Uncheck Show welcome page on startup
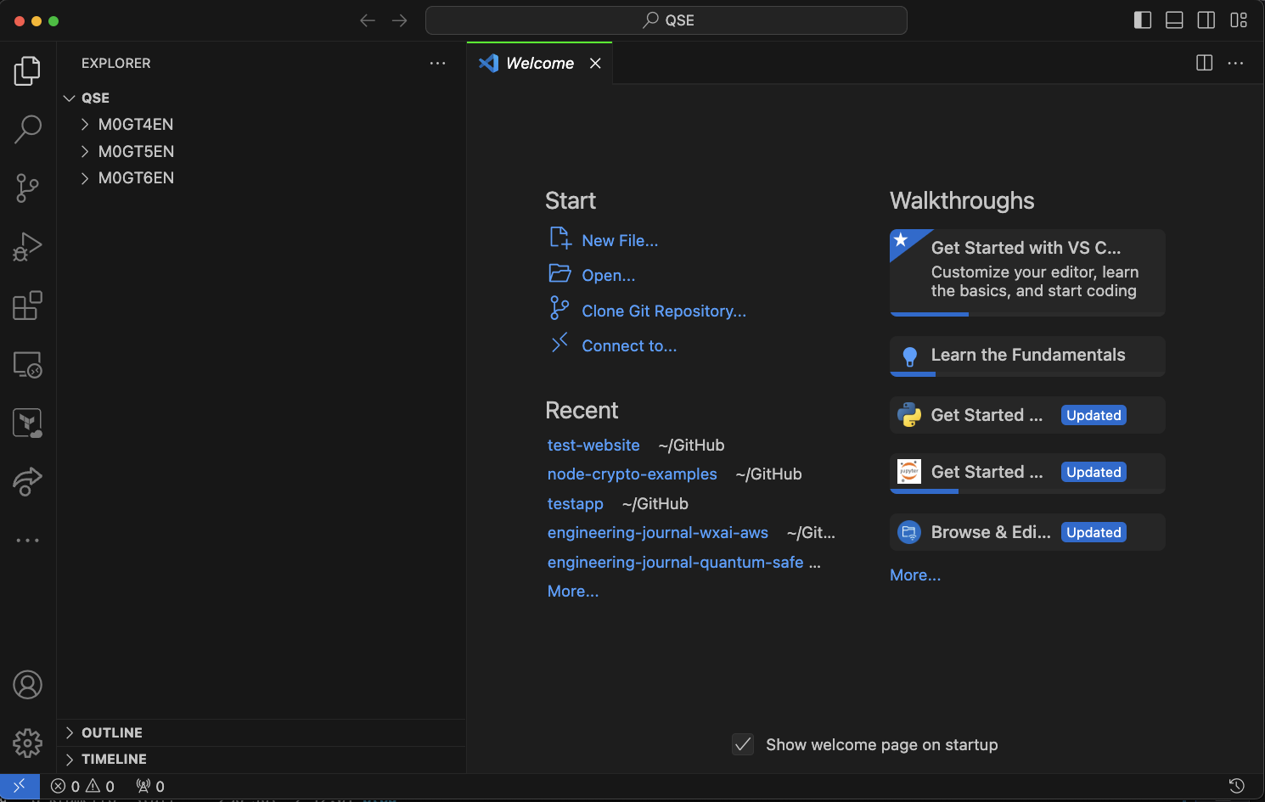 (x=743, y=744)
